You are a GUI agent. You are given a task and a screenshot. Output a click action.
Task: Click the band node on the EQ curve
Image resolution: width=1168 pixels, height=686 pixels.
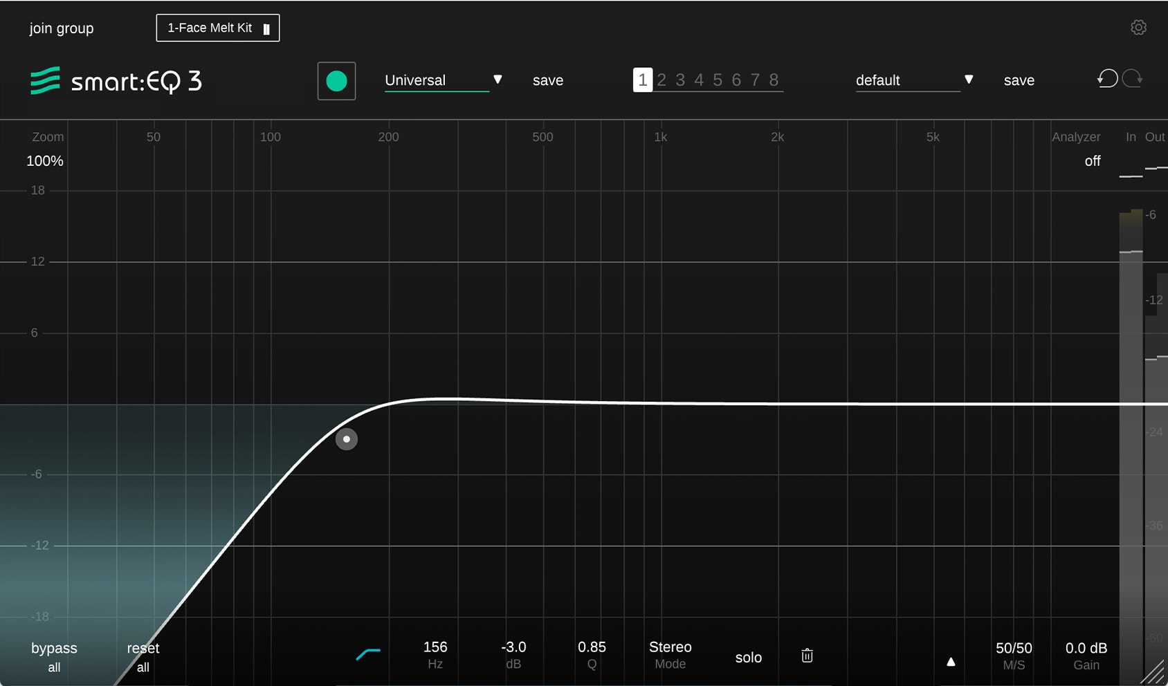click(347, 439)
